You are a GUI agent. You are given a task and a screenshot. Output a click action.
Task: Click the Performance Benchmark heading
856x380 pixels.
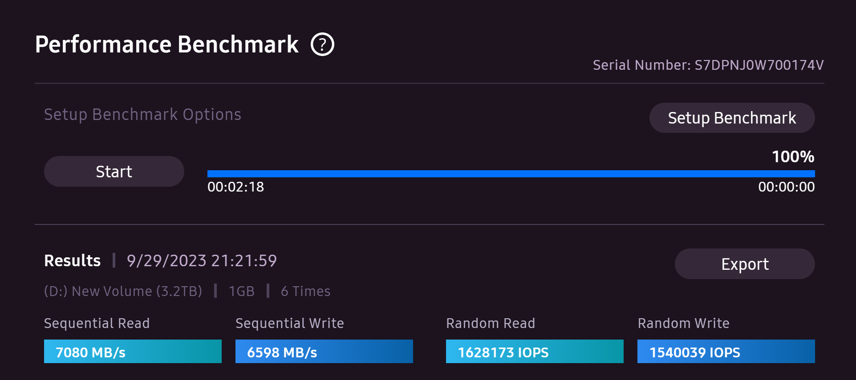167,44
